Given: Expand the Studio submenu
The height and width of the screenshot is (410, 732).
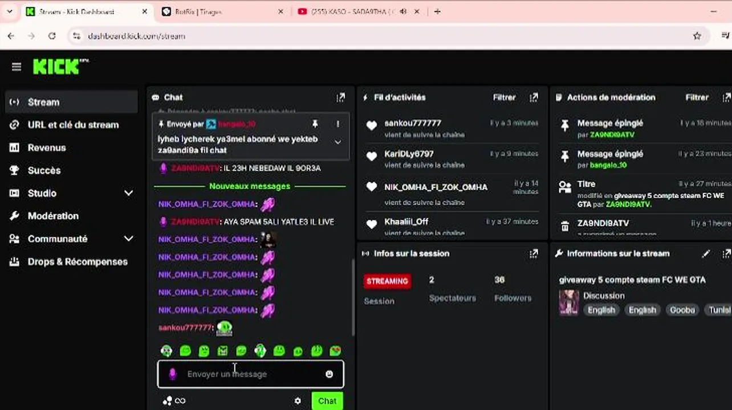Looking at the screenshot, I should pos(129,193).
